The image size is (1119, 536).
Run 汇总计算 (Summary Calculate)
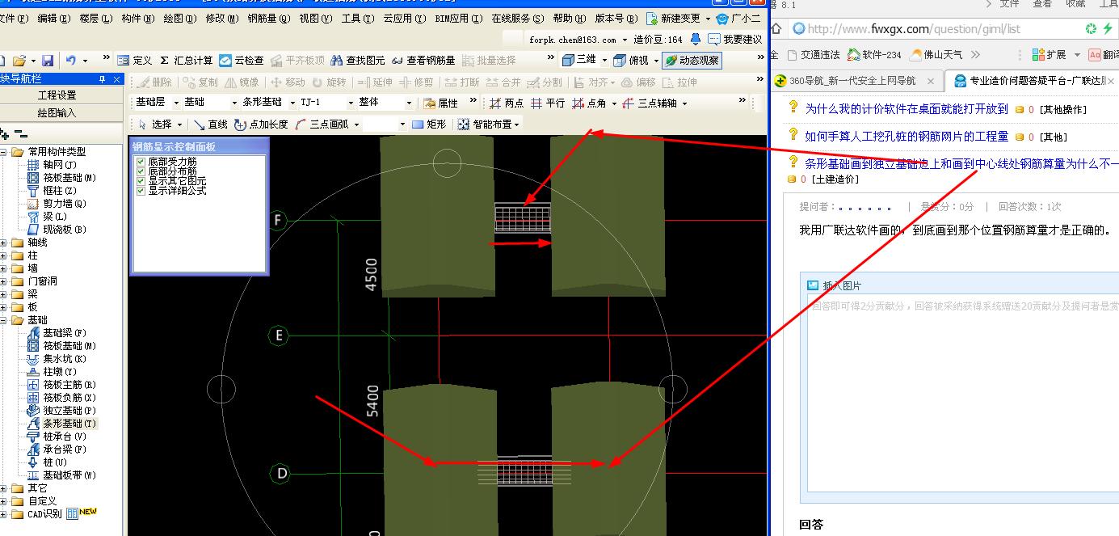[x=186, y=61]
